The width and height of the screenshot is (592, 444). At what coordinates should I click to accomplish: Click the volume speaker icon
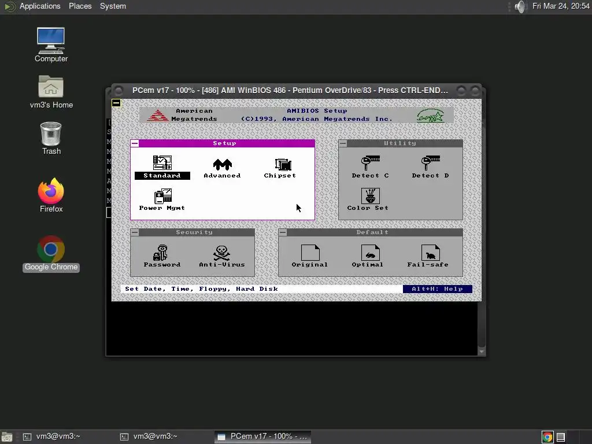520,6
